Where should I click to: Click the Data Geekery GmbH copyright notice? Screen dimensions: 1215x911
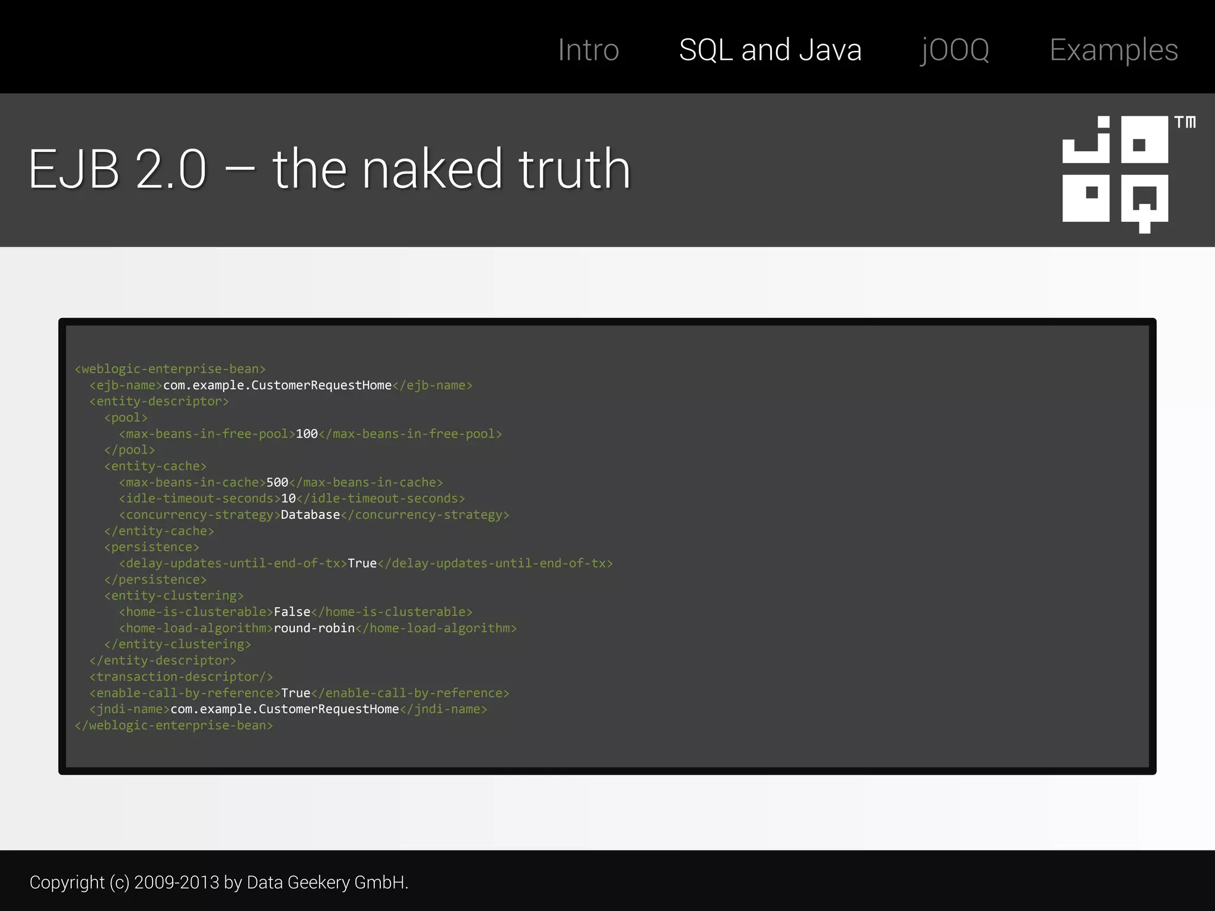[219, 883]
